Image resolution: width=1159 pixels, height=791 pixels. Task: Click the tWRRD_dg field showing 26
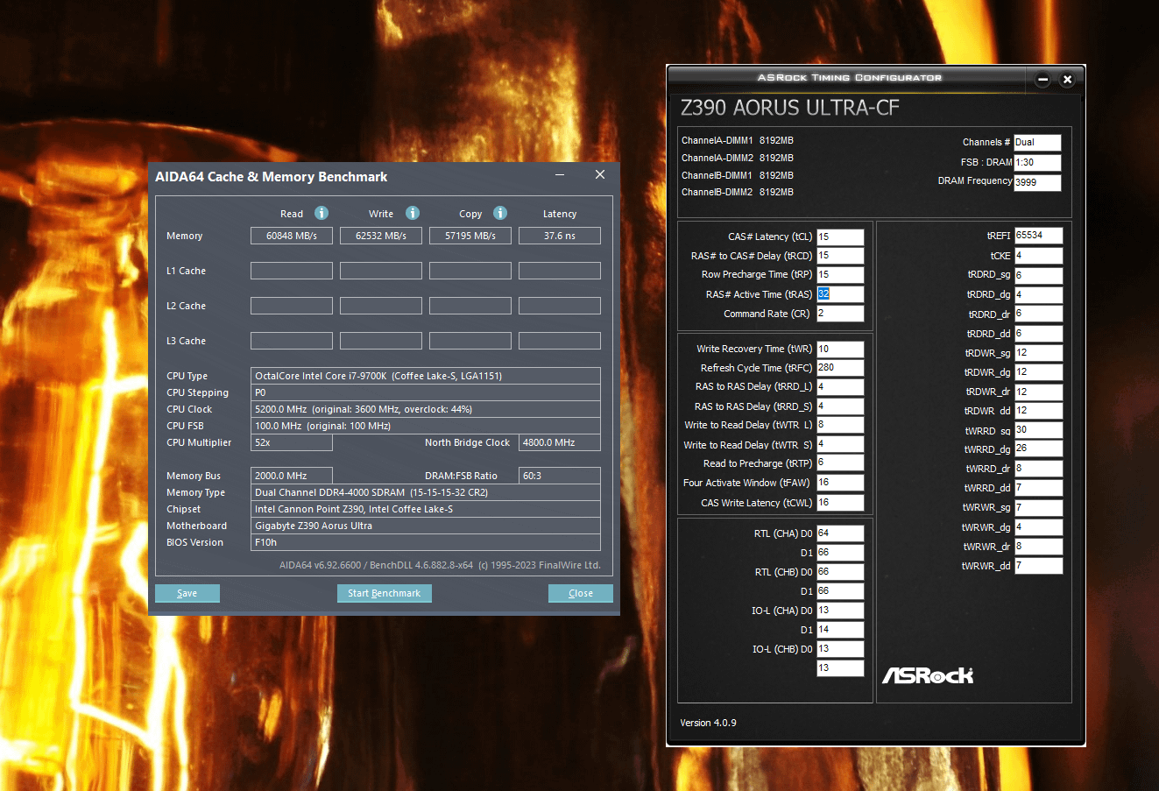(1039, 449)
